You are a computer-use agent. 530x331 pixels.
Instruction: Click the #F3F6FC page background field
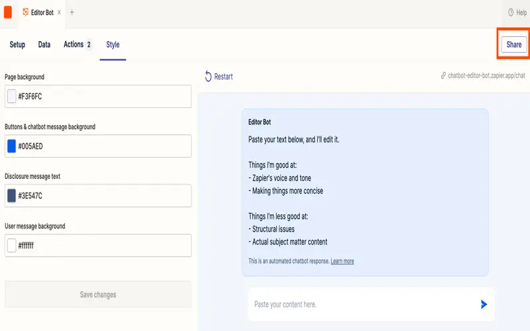click(98, 96)
